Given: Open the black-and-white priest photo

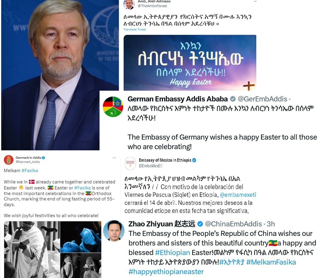Looking at the screenshot, I should tap(32, 249).
